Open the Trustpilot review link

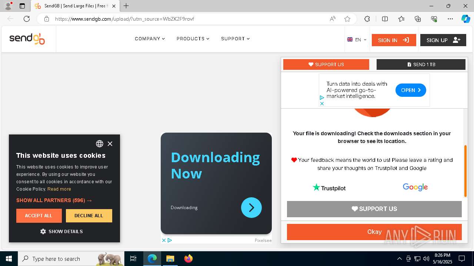click(329, 188)
